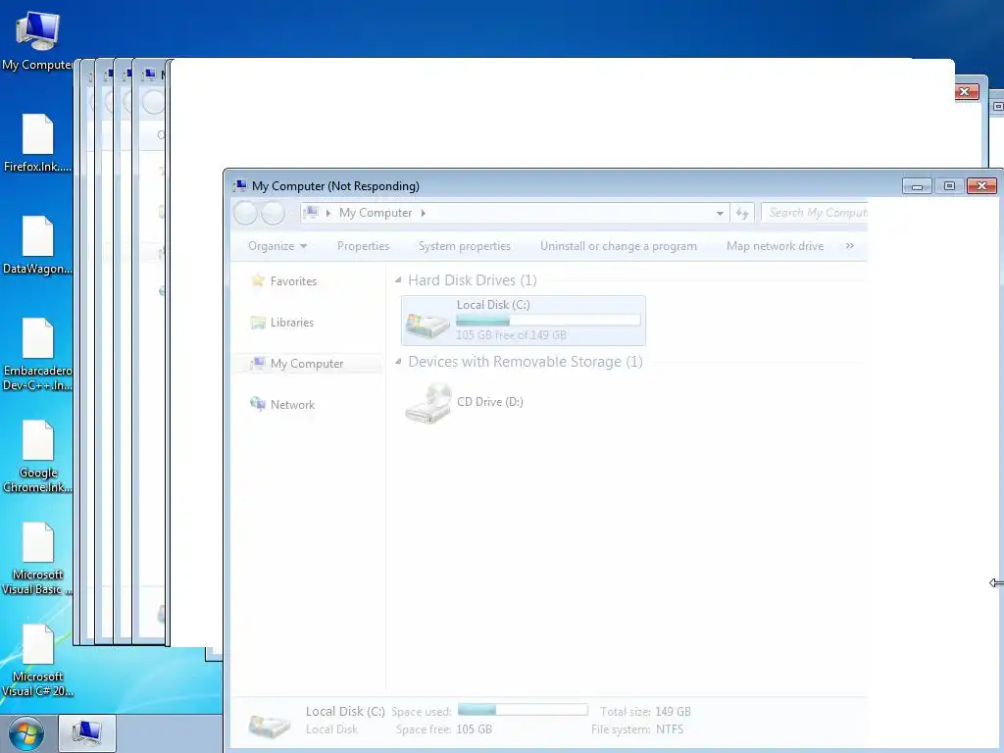
Task: Click the My Computer taskbar button
Action: pyautogui.click(x=87, y=733)
